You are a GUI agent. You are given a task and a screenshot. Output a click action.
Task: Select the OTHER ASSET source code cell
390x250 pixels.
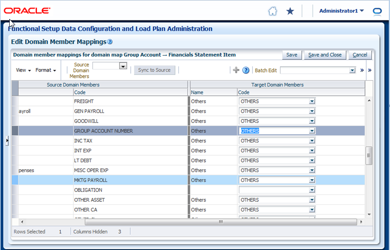click(x=130, y=200)
